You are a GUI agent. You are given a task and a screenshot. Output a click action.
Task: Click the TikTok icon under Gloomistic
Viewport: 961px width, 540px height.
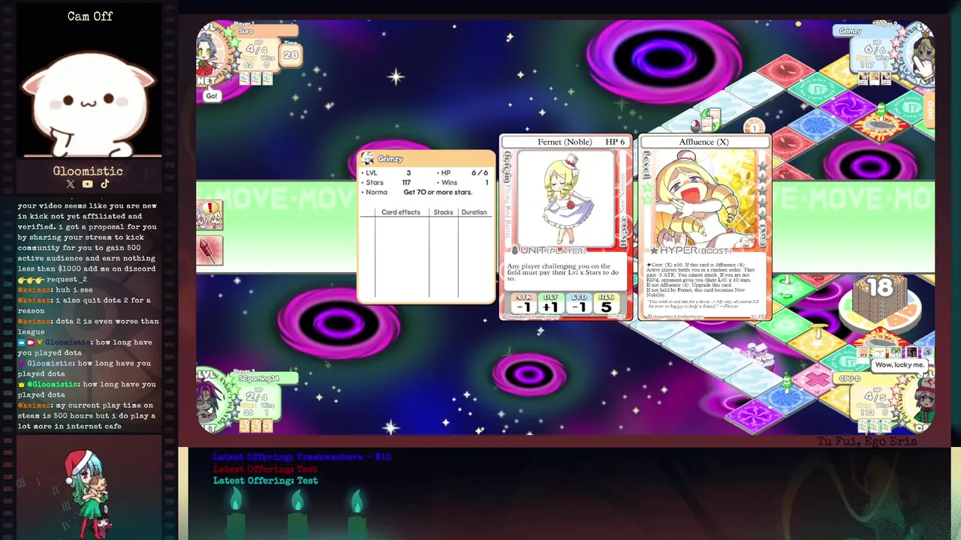(105, 184)
